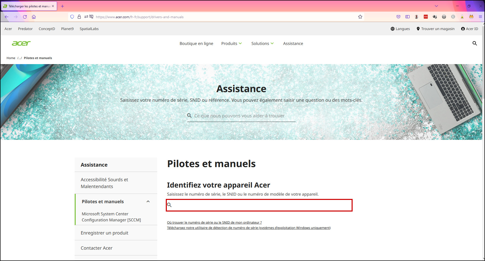Open the grey K extension icon
This screenshot has height=261, width=485.
click(453, 17)
